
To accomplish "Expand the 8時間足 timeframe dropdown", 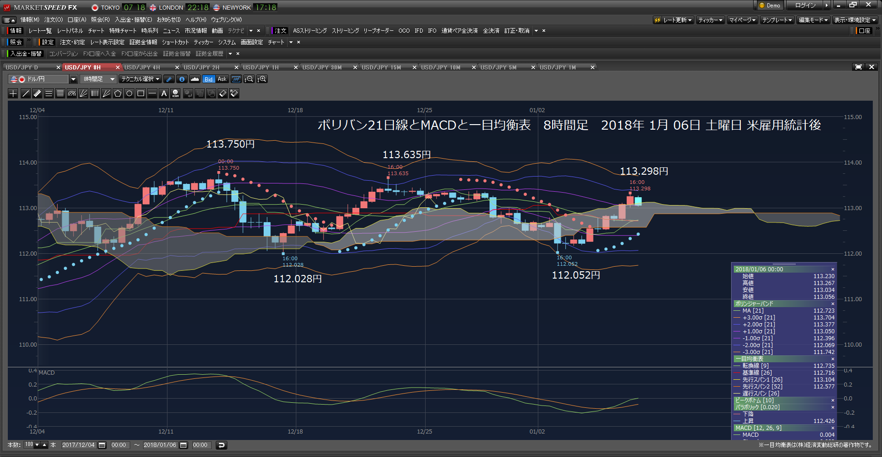I will pyautogui.click(x=98, y=79).
